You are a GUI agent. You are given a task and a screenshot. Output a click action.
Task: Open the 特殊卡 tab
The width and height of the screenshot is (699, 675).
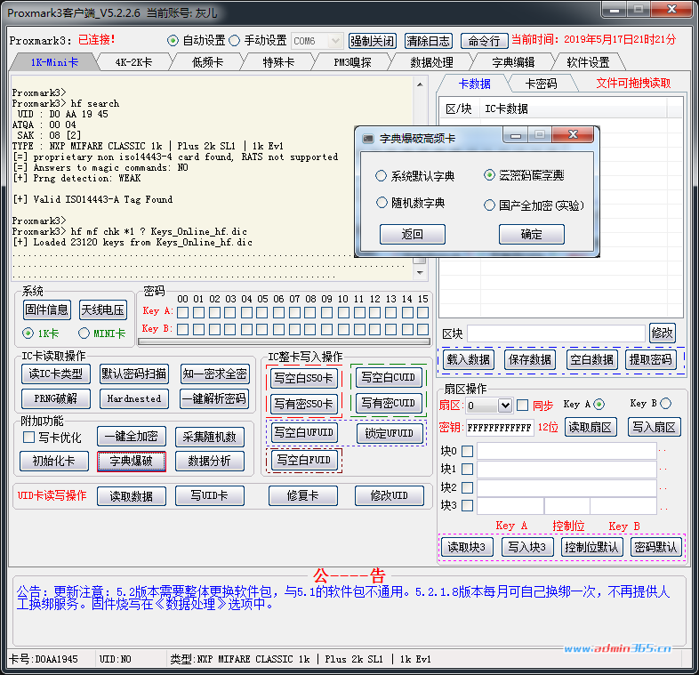coord(278,62)
